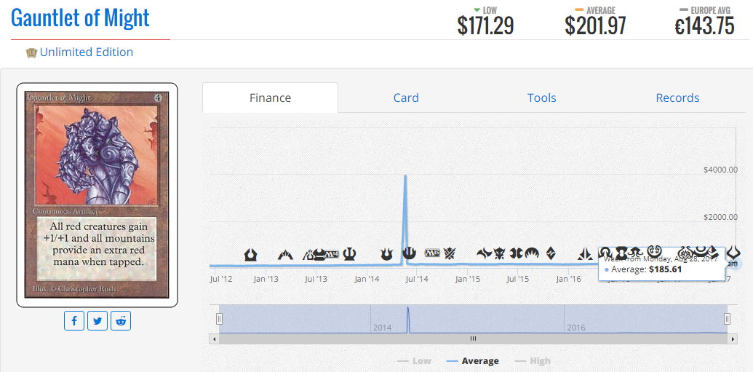
Task: Click the Unlimited Edition set symbol icon
Action: click(x=31, y=52)
